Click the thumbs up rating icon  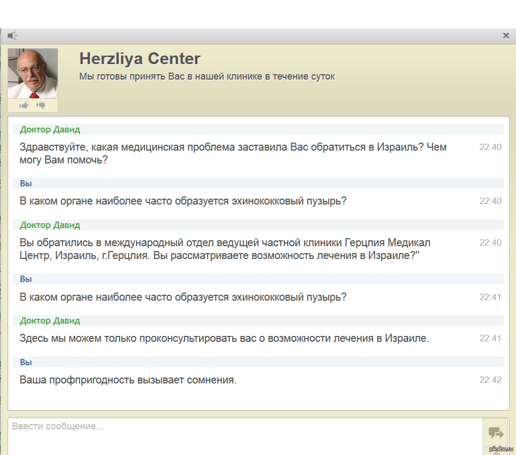(23, 105)
